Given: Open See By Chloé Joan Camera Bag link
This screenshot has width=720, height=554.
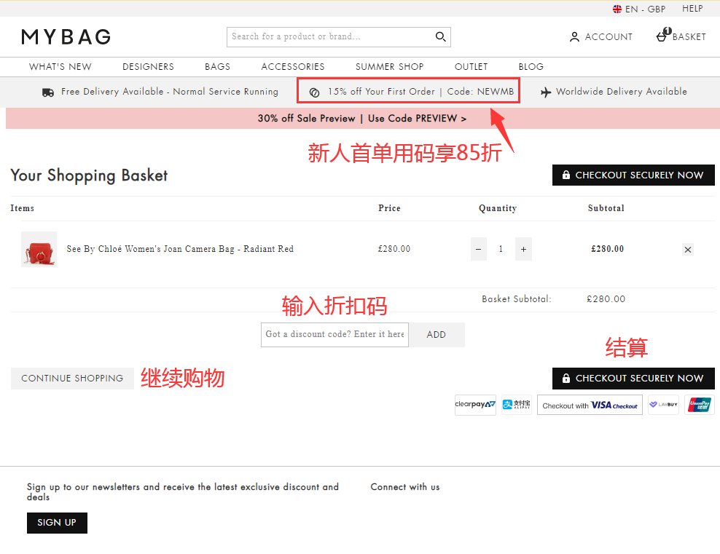Looking at the screenshot, I should click(180, 248).
